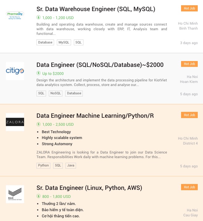Click Hot Job badge on Citigo listing
Image resolution: width=203 pixels, height=221 pixels.
tap(189, 64)
